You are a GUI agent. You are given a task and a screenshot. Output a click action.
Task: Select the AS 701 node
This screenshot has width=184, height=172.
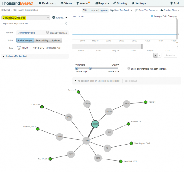pyautogui.click(x=107, y=148)
